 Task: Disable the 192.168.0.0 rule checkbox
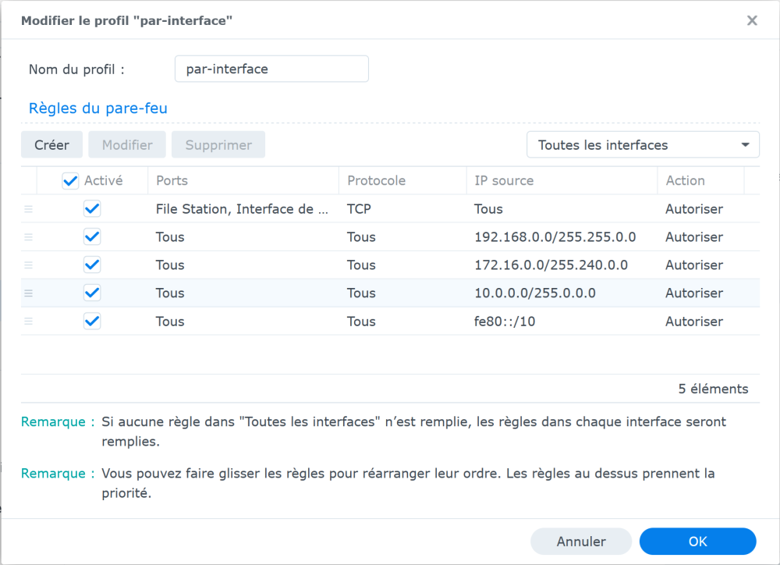tap(92, 237)
